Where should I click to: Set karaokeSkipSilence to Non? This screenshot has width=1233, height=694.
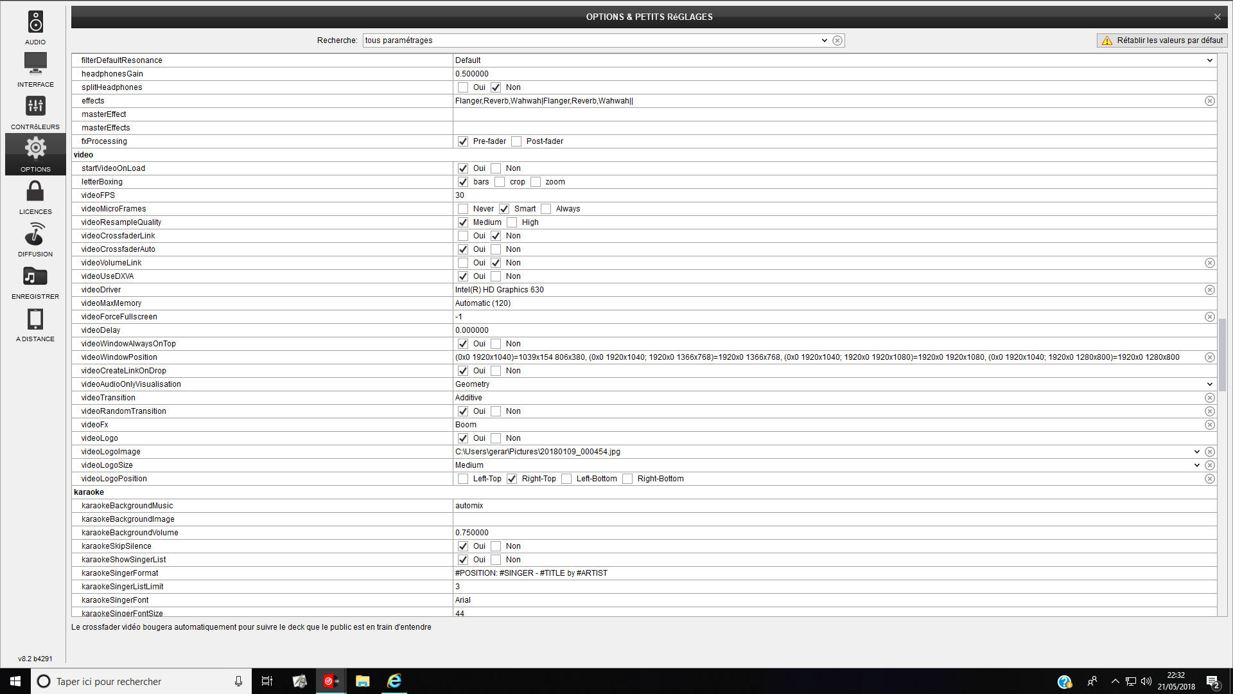[x=496, y=546]
